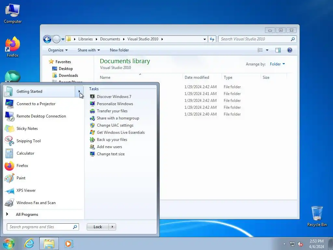Open the Share with menu
The width and height of the screenshot is (333, 250).
click(88, 50)
